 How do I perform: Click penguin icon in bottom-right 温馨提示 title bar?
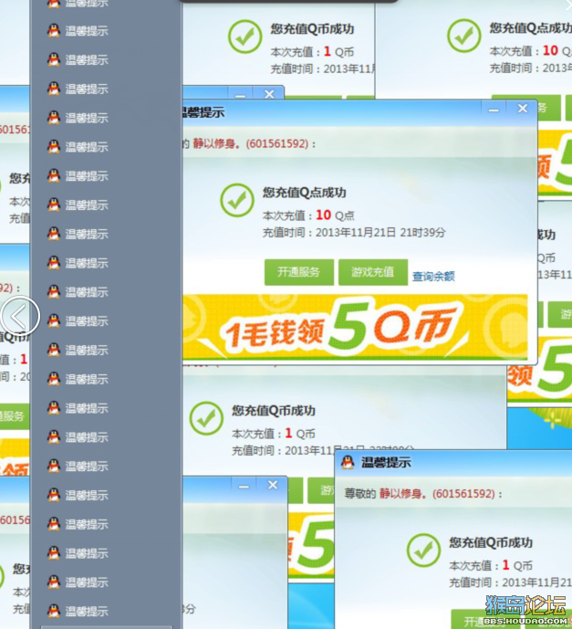(x=348, y=462)
